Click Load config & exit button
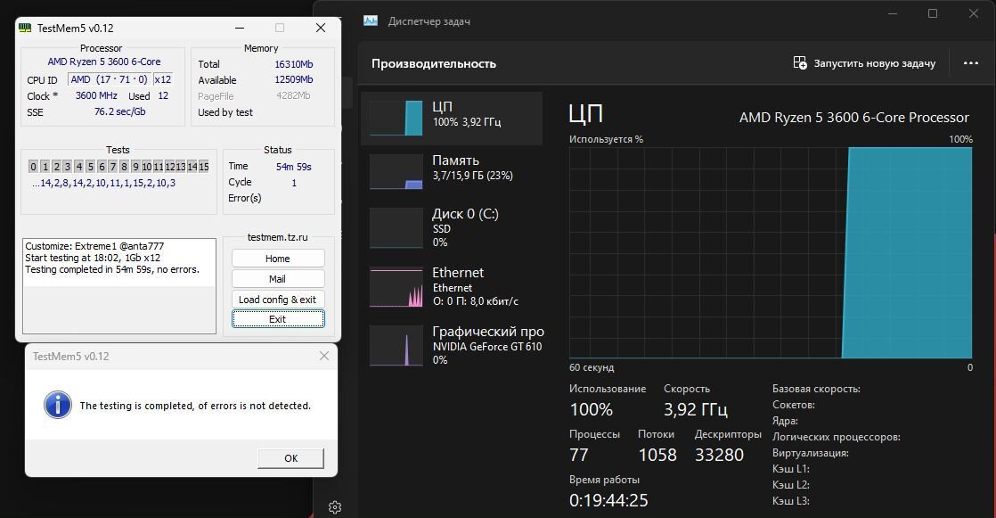996x518 pixels. [278, 300]
